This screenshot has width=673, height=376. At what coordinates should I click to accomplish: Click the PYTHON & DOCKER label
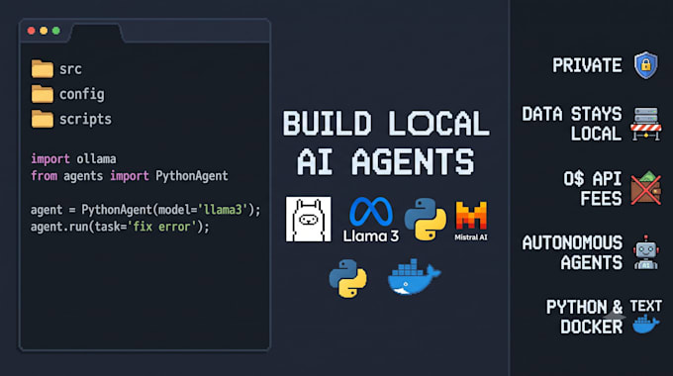point(584,317)
